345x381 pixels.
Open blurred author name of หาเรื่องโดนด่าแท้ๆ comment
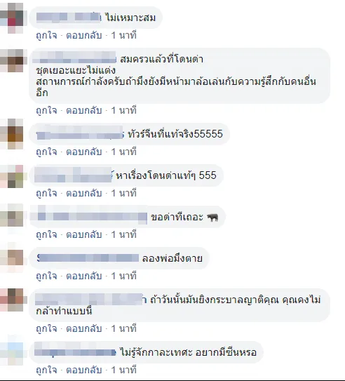click(x=74, y=175)
